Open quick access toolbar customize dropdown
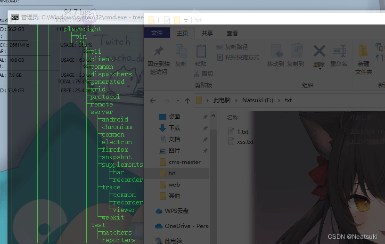Screen dimensions: 385x244 pos(186,21)
